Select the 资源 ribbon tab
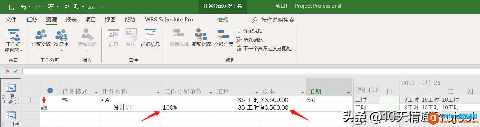 [x=51, y=20]
